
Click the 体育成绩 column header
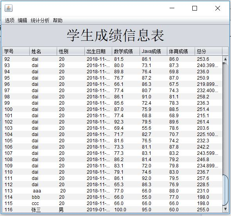pyautogui.click(x=181, y=51)
